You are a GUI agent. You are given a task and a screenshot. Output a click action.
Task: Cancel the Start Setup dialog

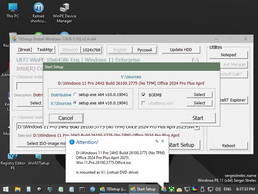coord(66,118)
